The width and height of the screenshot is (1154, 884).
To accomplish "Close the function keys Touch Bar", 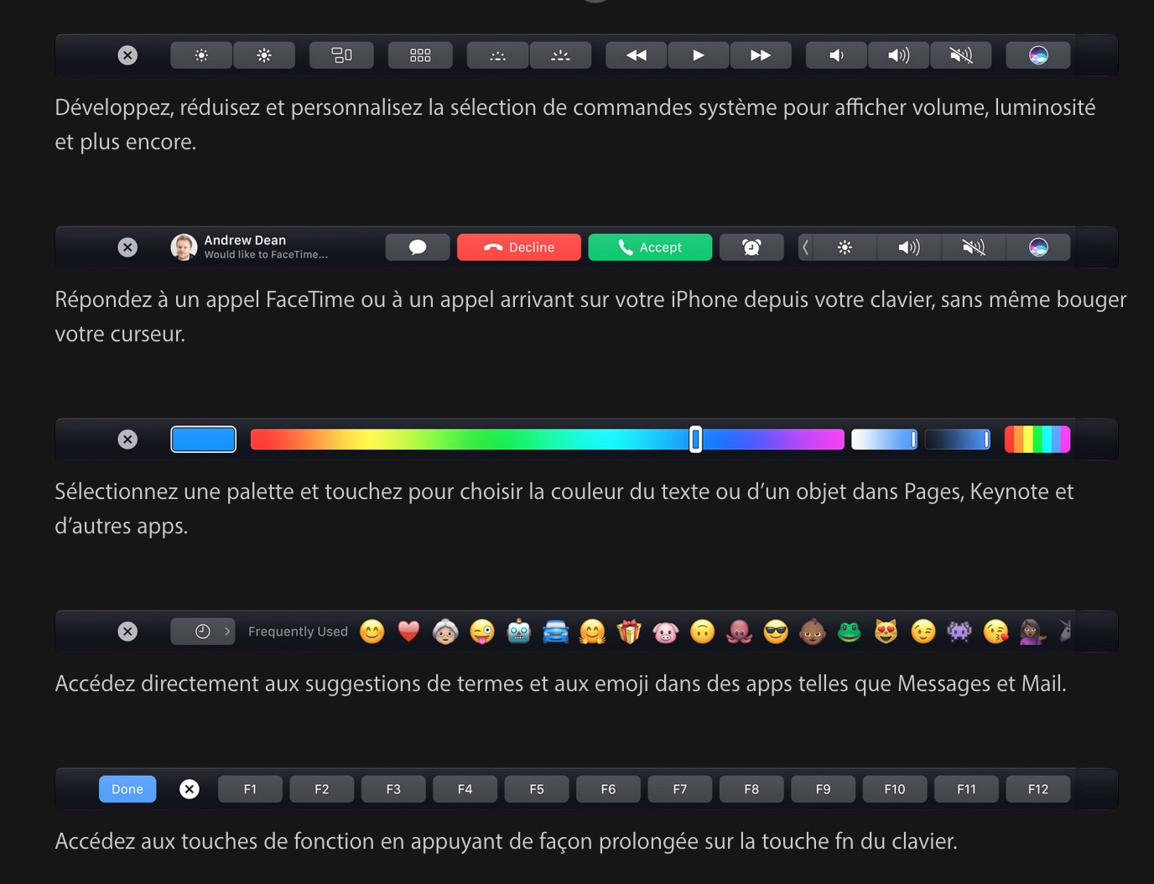I will pyautogui.click(x=190, y=789).
